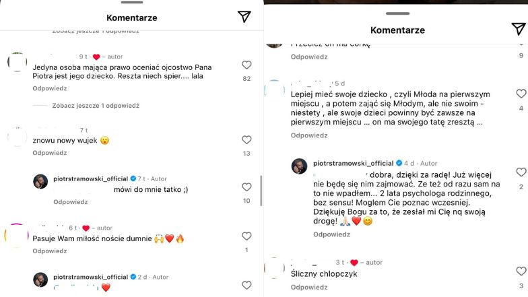Expand the top 'Zobacz jeszcze 1 odpowiedź' link

tap(96, 31)
